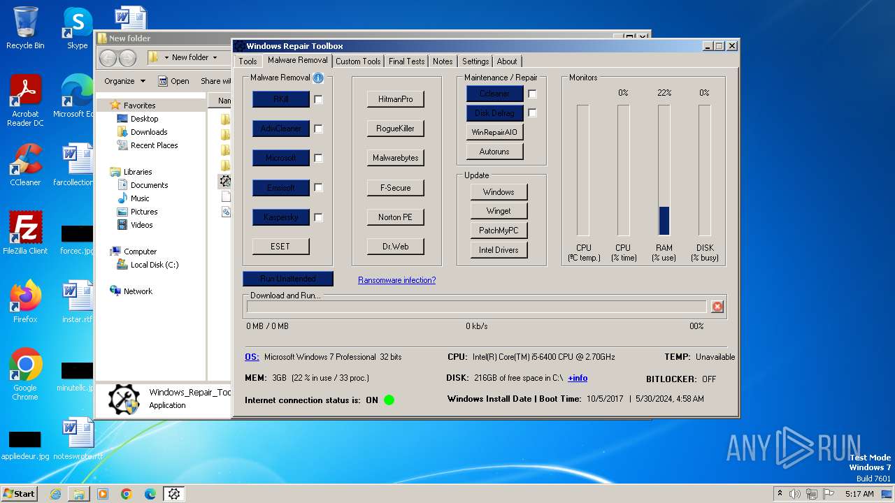Open Downloads in explorer sidebar
The image size is (895, 503).
point(149,132)
